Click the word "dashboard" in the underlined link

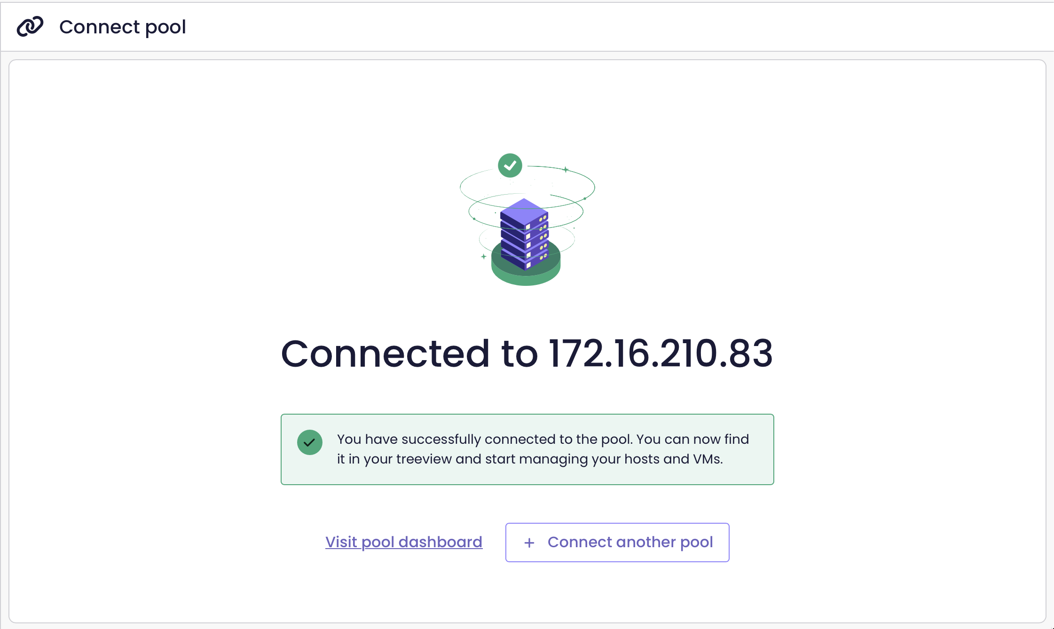[x=440, y=542]
